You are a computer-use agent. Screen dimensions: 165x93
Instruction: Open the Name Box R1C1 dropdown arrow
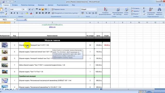tap(15, 20)
